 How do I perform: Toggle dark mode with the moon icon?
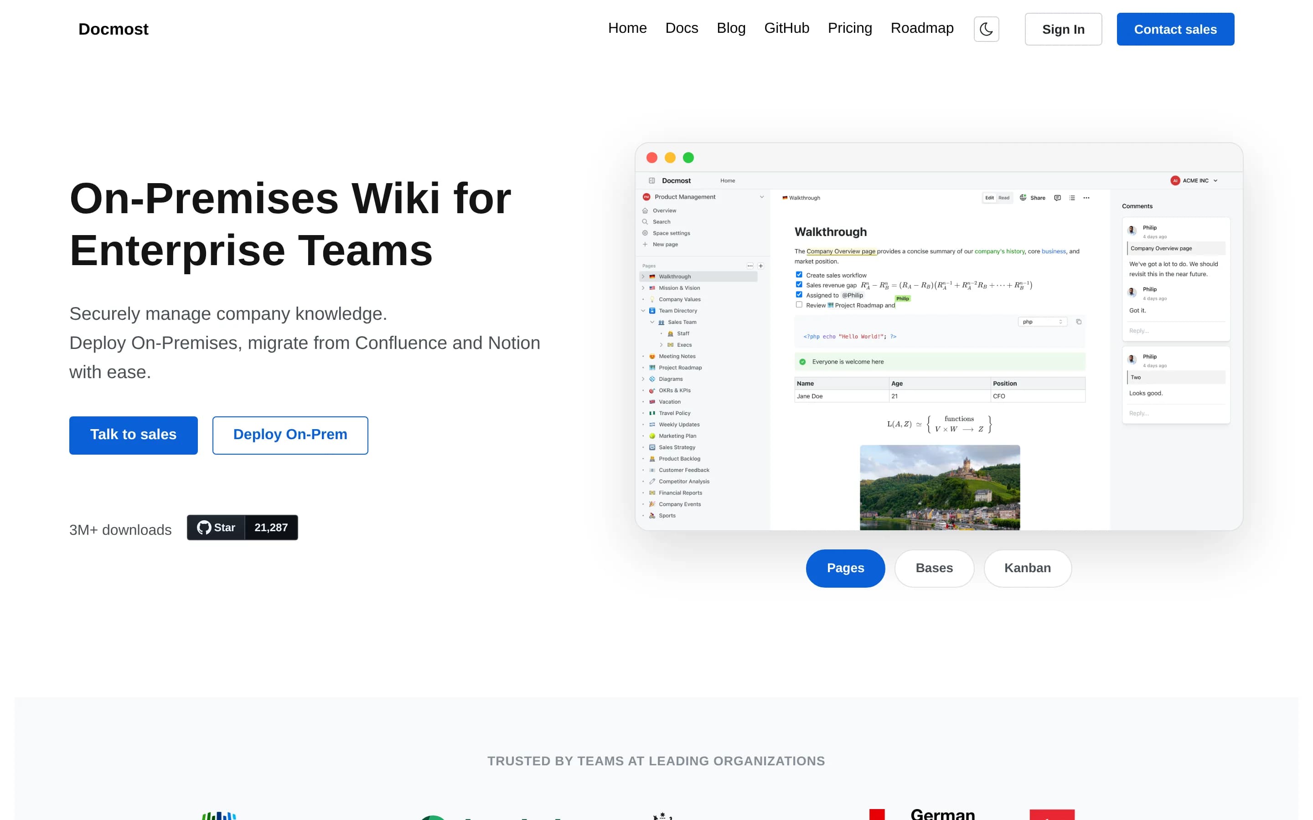click(x=986, y=29)
